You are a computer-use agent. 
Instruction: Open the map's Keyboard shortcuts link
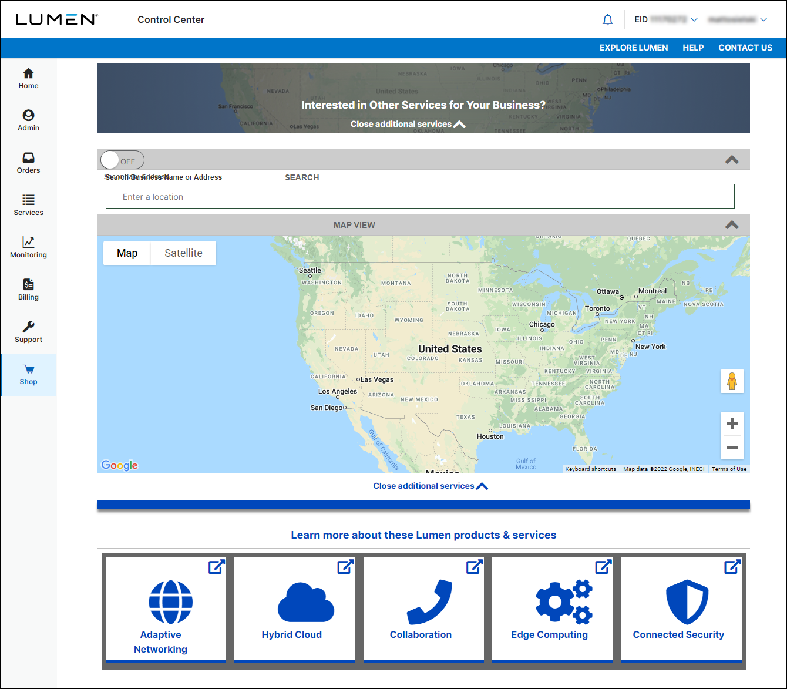(590, 469)
